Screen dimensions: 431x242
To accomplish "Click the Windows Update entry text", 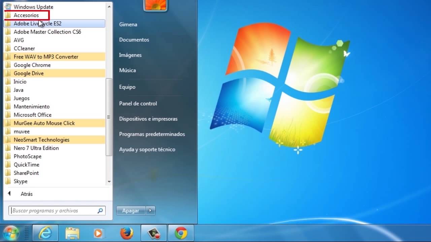I will [x=33, y=7].
